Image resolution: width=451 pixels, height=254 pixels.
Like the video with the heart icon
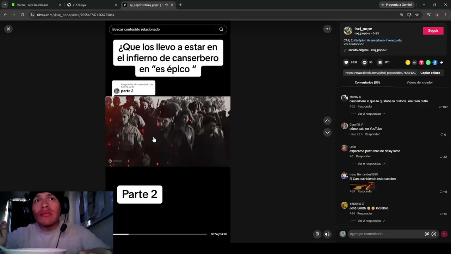[x=346, y=62]
